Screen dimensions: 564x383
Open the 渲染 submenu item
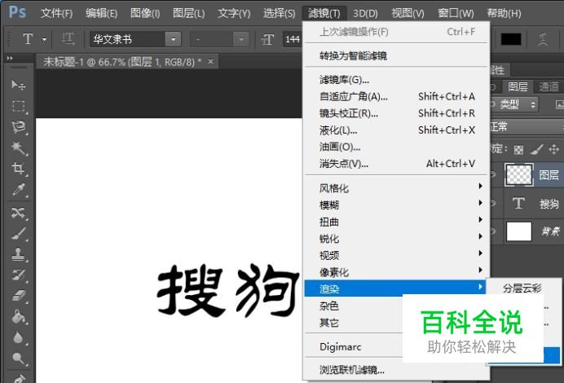395,288
